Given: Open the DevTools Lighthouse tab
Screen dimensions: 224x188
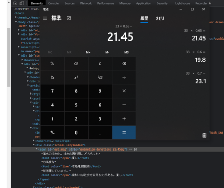Looking at the screenshot, I should (x=182, y=3).
